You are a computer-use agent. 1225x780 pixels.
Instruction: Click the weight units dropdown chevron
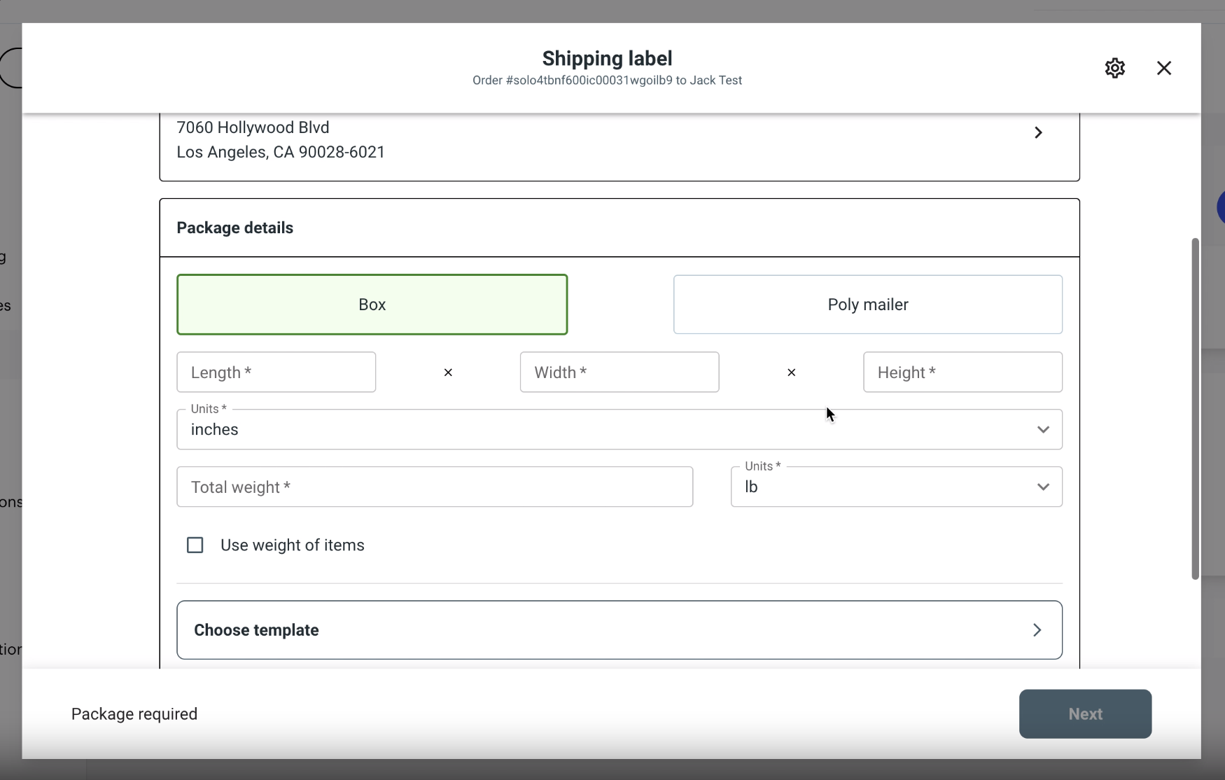1043,486
